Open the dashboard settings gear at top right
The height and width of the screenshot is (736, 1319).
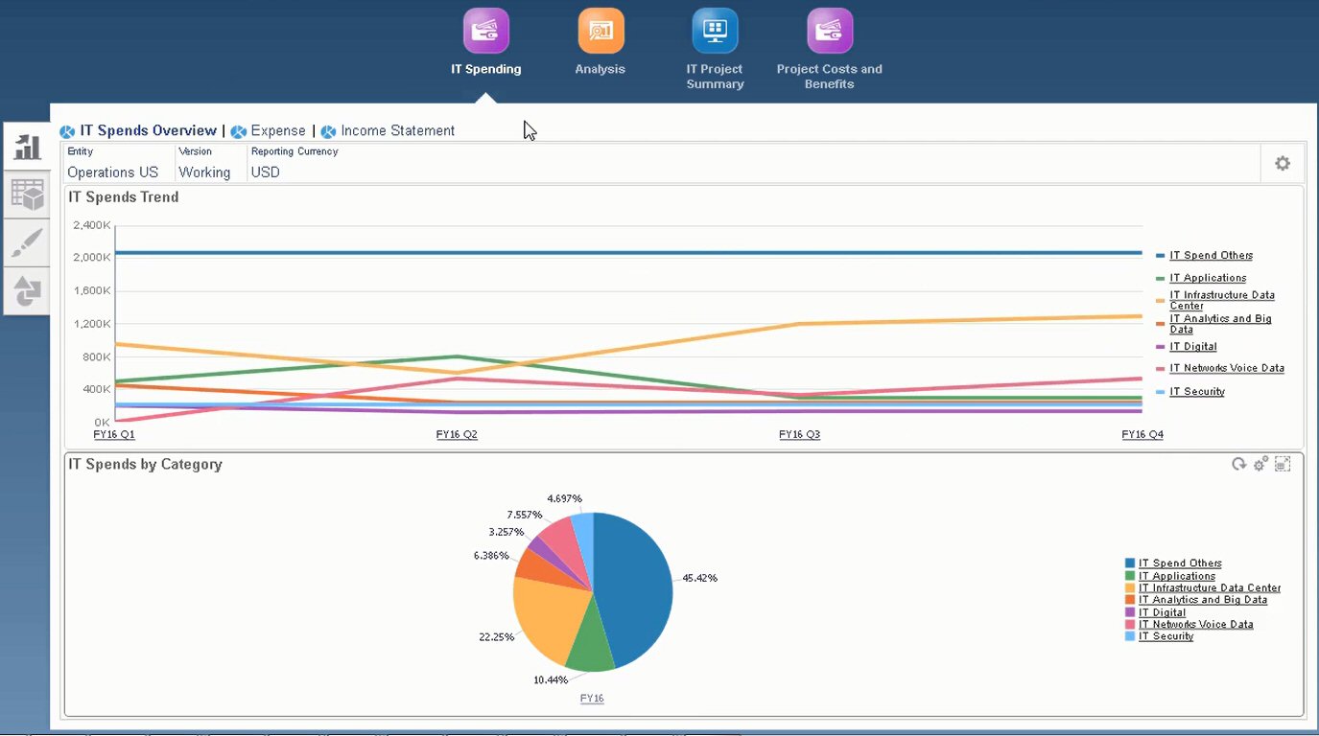tap(1283, 163)
